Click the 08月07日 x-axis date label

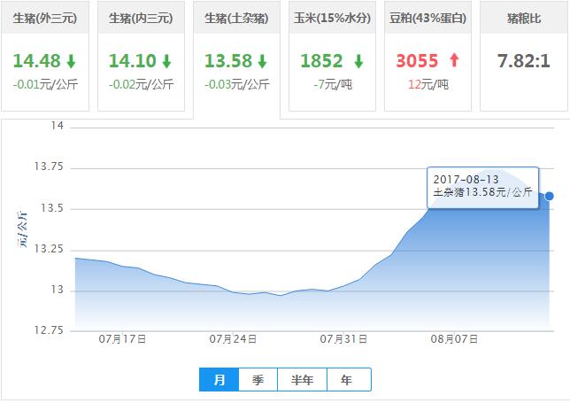(454, 338)
